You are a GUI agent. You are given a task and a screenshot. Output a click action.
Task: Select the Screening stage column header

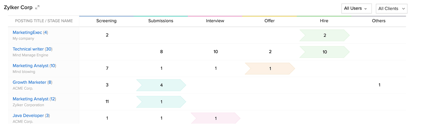tap(106, 21)
